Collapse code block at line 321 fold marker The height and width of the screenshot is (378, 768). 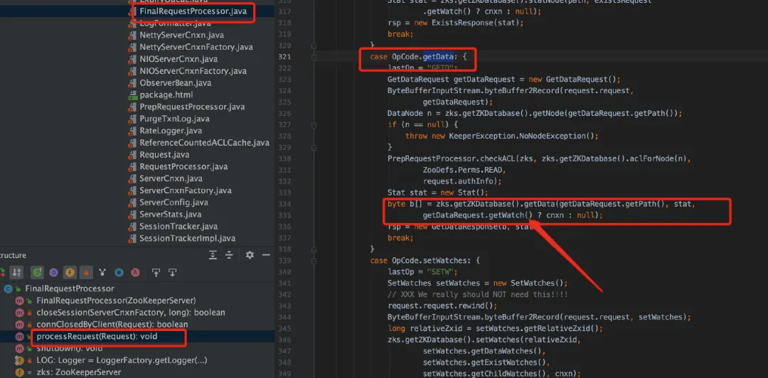(314, 57)
